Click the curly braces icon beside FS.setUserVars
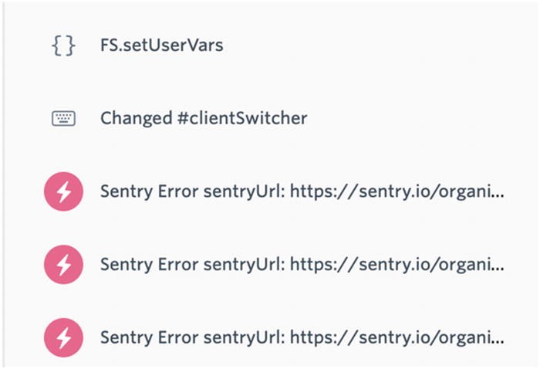This screenshot has height=369, width=540. [x=63, y=46]
